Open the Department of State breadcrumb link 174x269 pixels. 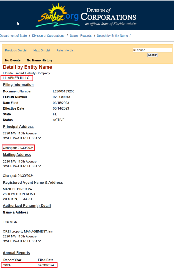point(13,36)
